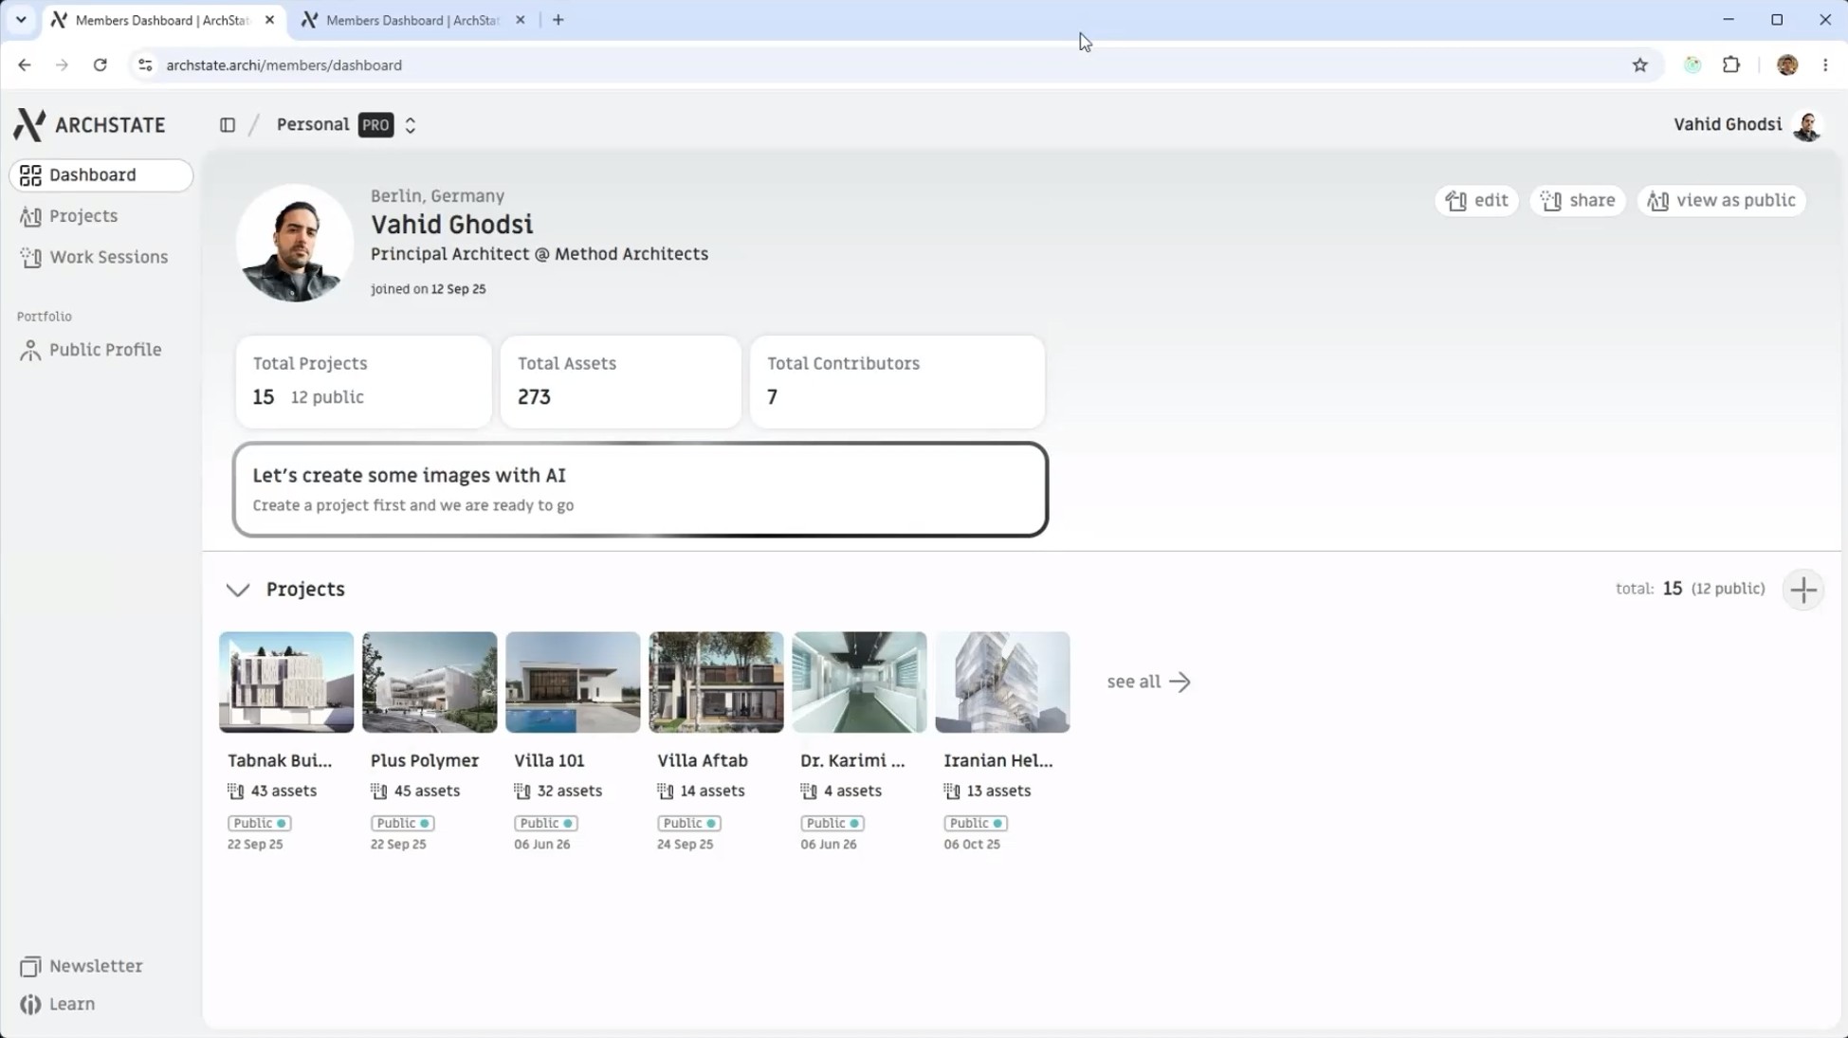The height and width of the screenshot is (1038, 1848).
Task: Click the see all projects link
Action: 1148,682
